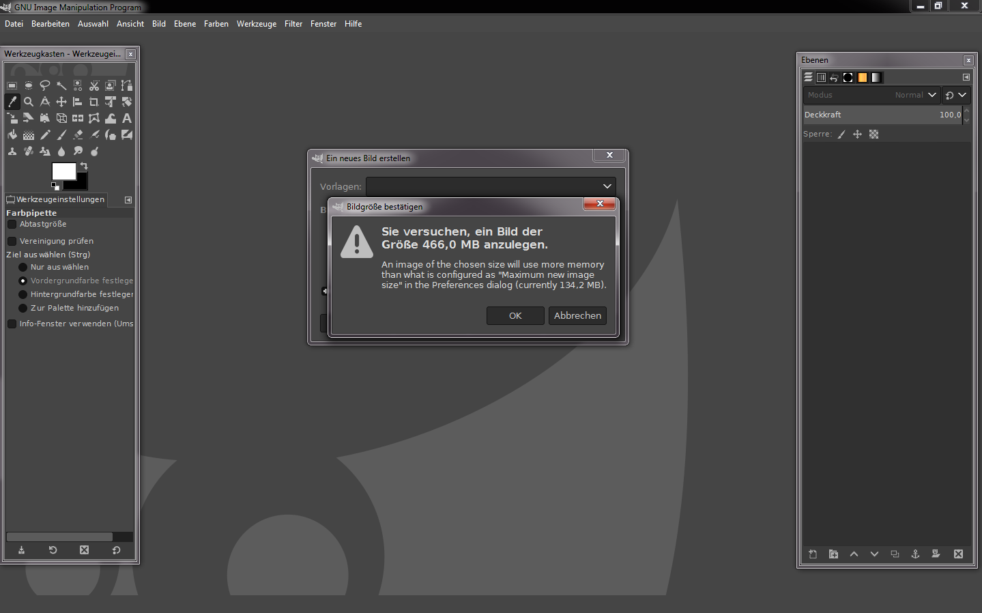Pick the Fuzzy Select magic wand tool

[x=61, y=85]
